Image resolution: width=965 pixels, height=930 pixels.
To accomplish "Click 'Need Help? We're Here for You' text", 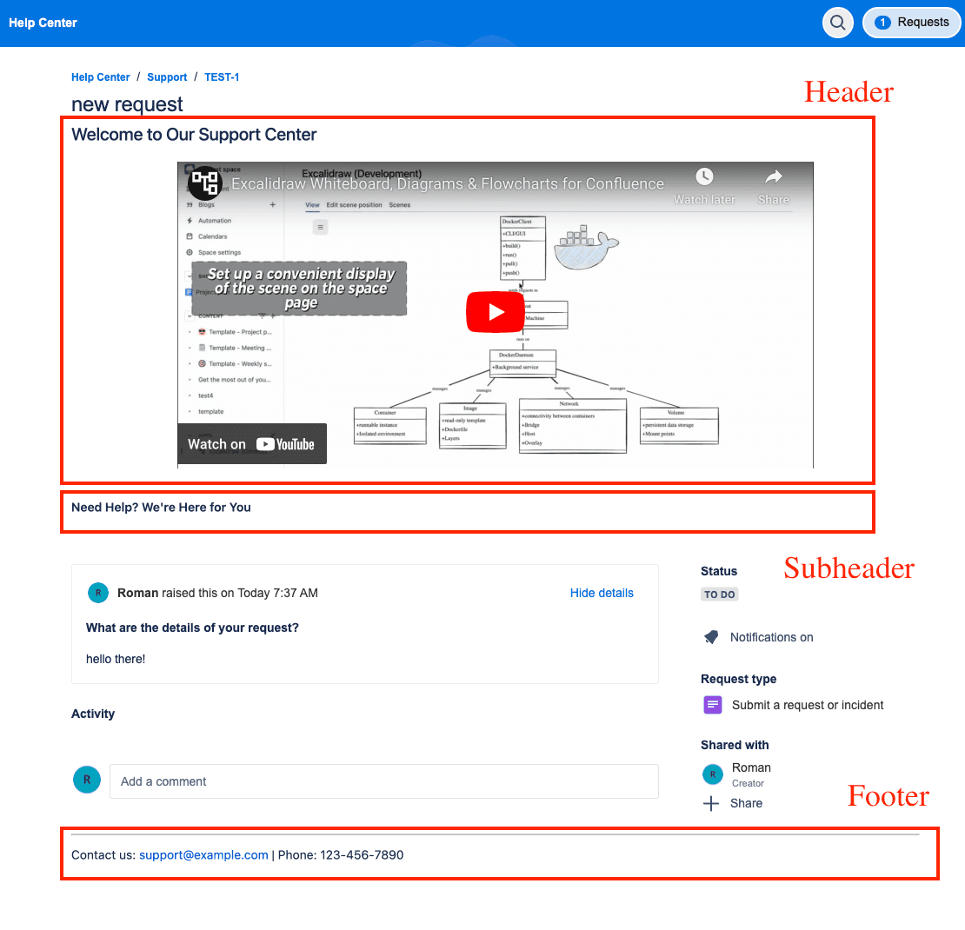I will click(161, 508).
